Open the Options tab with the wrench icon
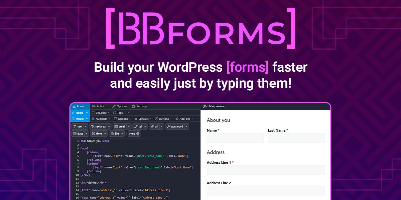 pyautogui.click(x=119, y=106)
